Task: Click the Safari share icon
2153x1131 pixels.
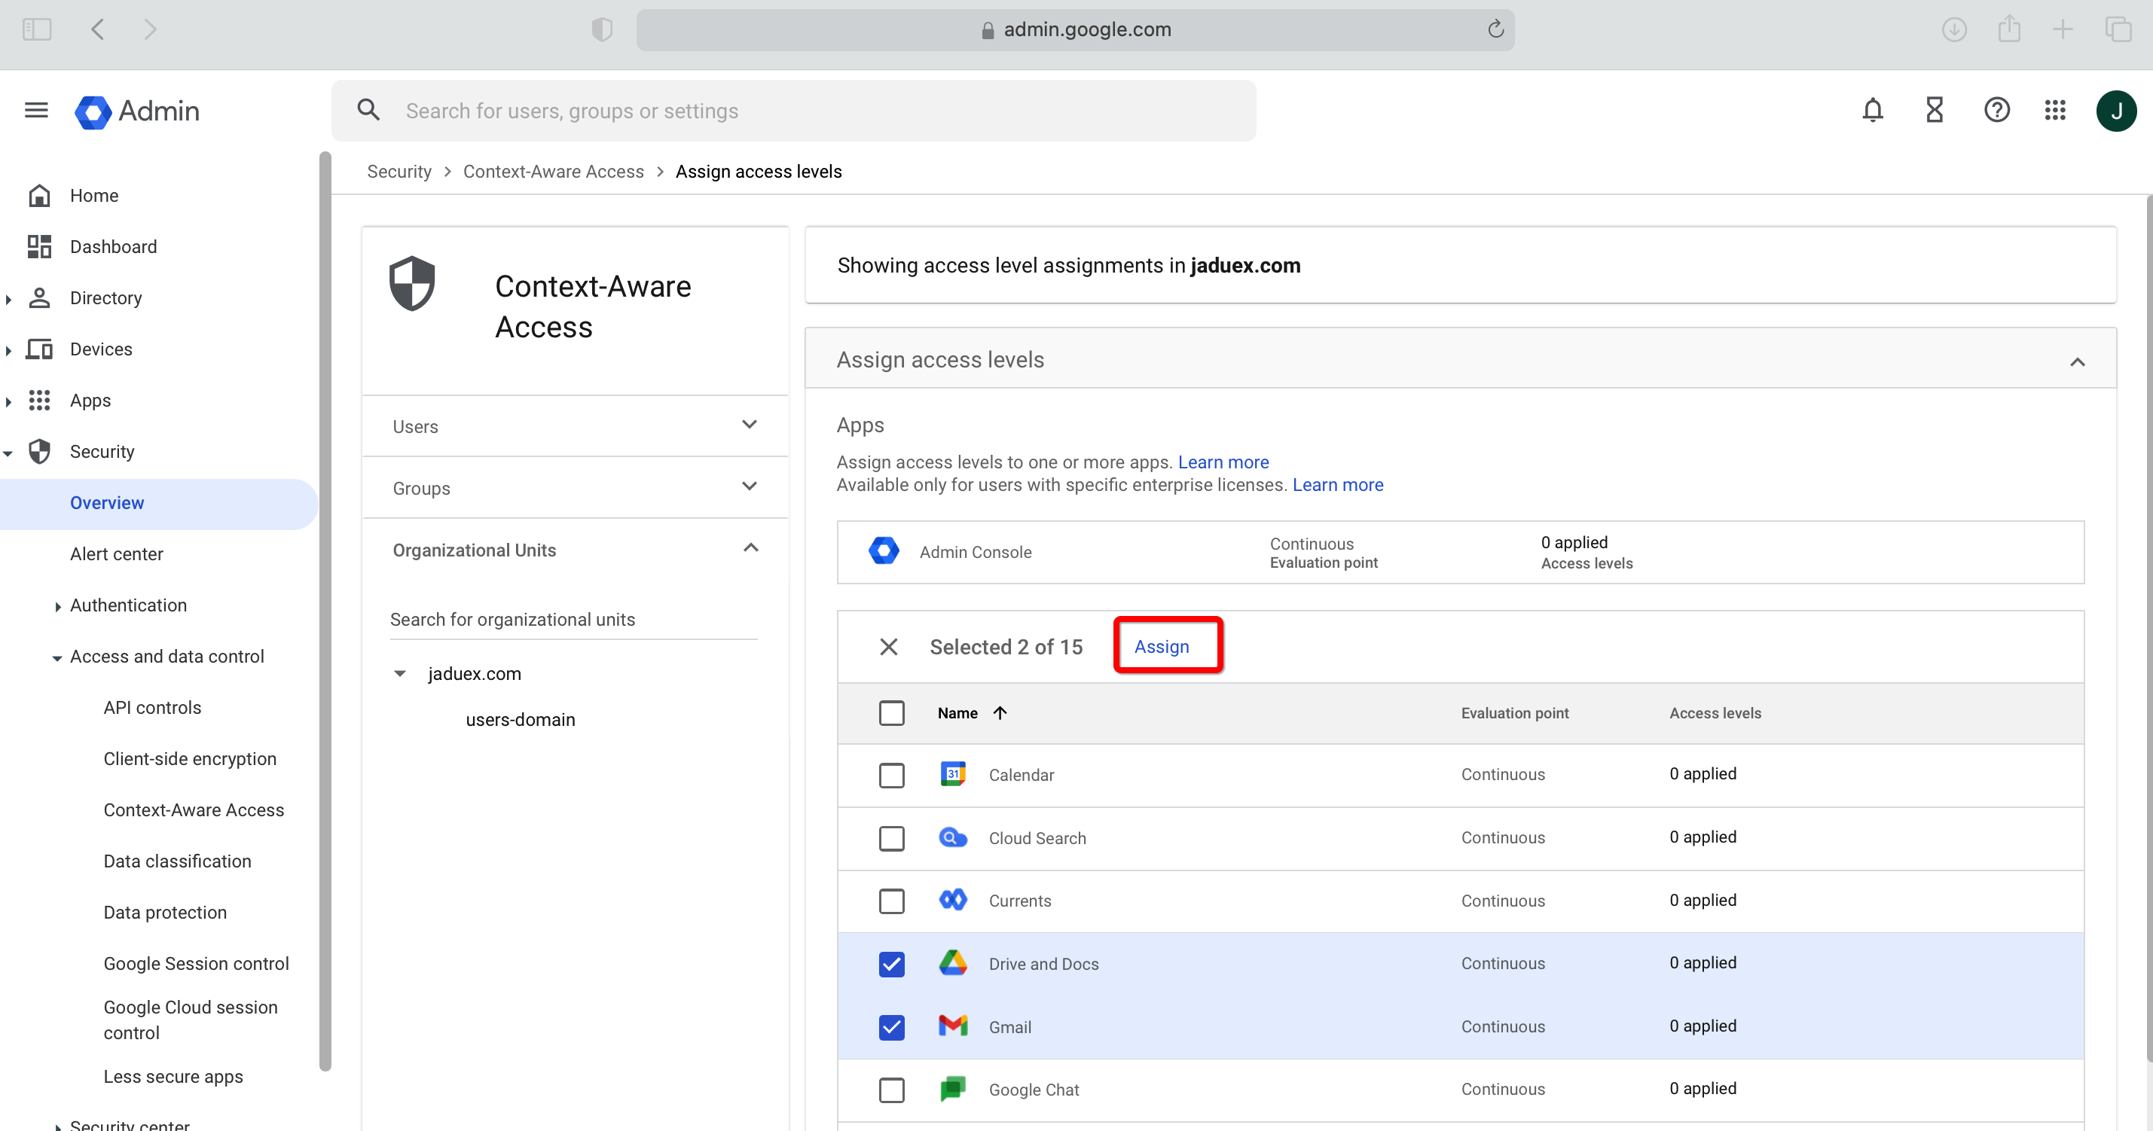Action: coord(2008,30)
